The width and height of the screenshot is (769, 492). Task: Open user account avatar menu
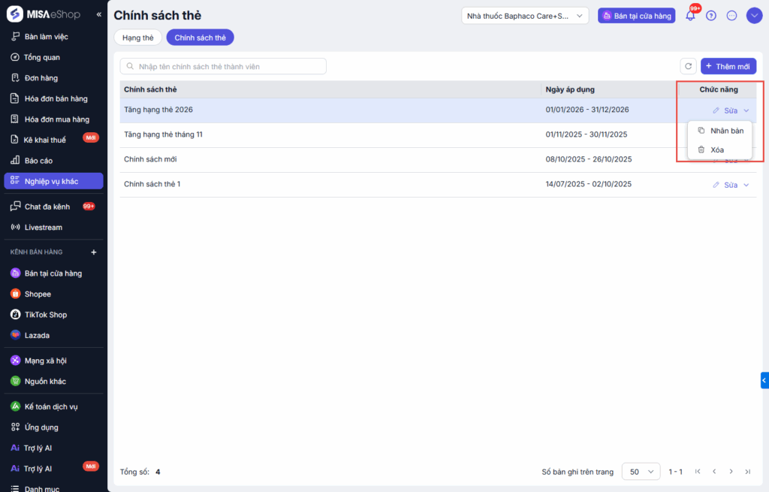754,16
